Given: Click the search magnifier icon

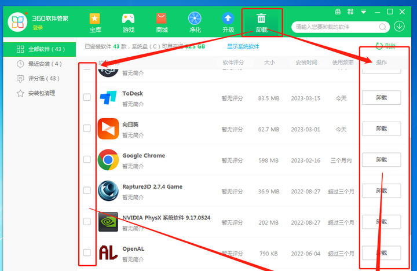Looking at the screenshot, I should pyautogui.click(x=382, y=27).
